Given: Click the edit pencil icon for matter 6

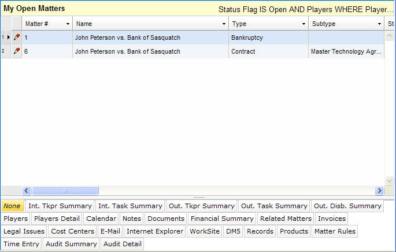Looking at the screenshot, I should [17, 51].
